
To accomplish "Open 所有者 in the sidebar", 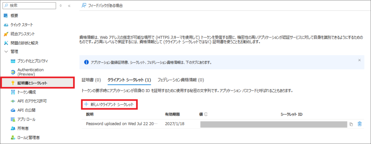I will (x=23, y=128).
